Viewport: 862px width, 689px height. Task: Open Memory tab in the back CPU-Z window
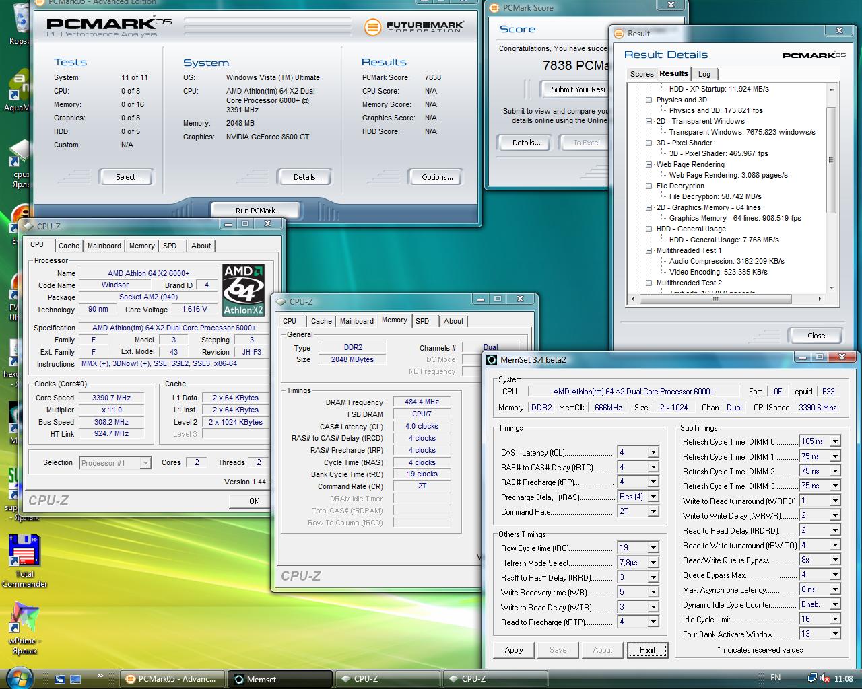point(142,246)
